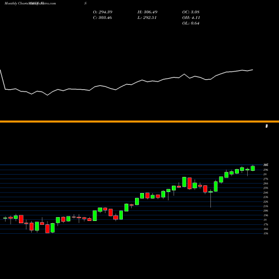
Task: Click the OH: 4.11 value
Action: click(x=191, y=18)
